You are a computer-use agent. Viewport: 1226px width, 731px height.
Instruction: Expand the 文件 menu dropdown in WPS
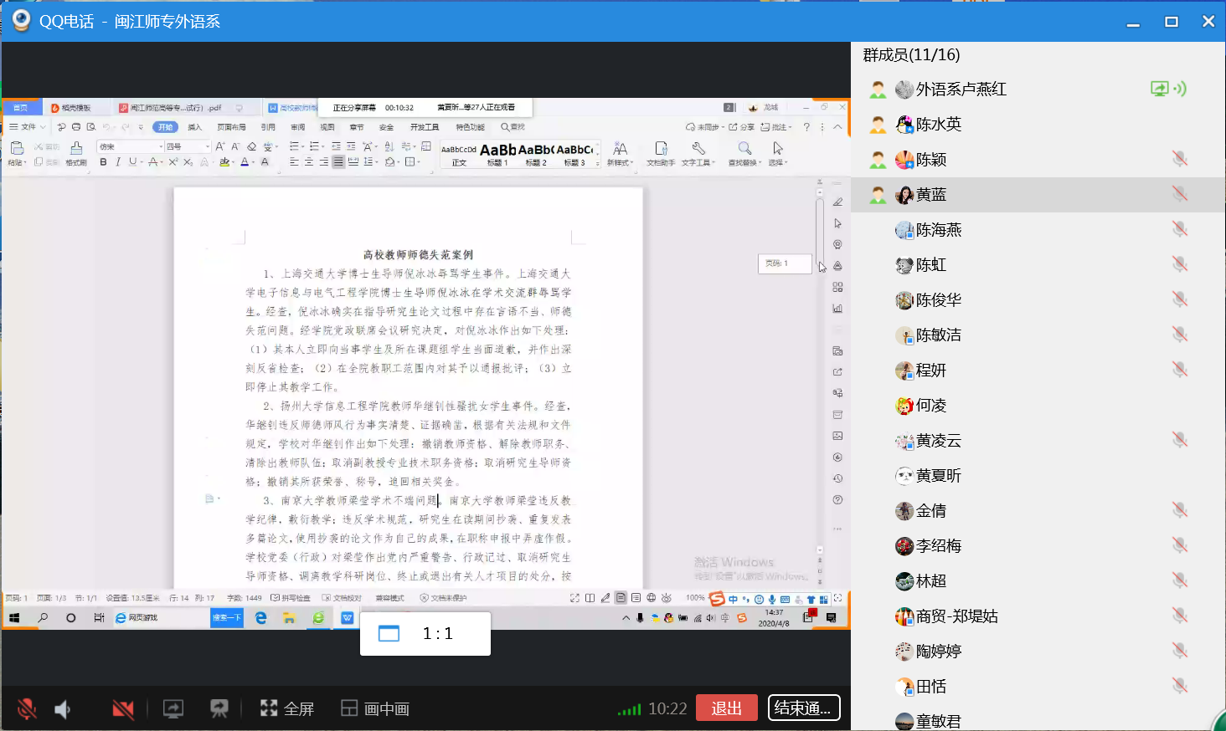pos(28,127)
